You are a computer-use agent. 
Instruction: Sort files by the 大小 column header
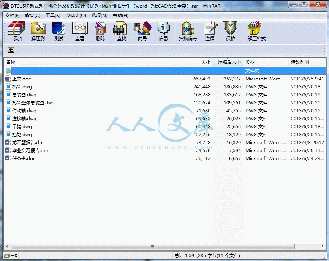(x=198, y=62)
